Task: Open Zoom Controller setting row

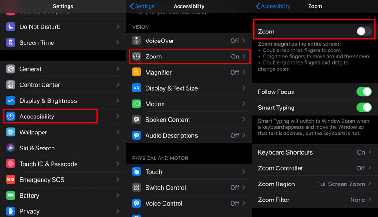Action: point(315,168)
